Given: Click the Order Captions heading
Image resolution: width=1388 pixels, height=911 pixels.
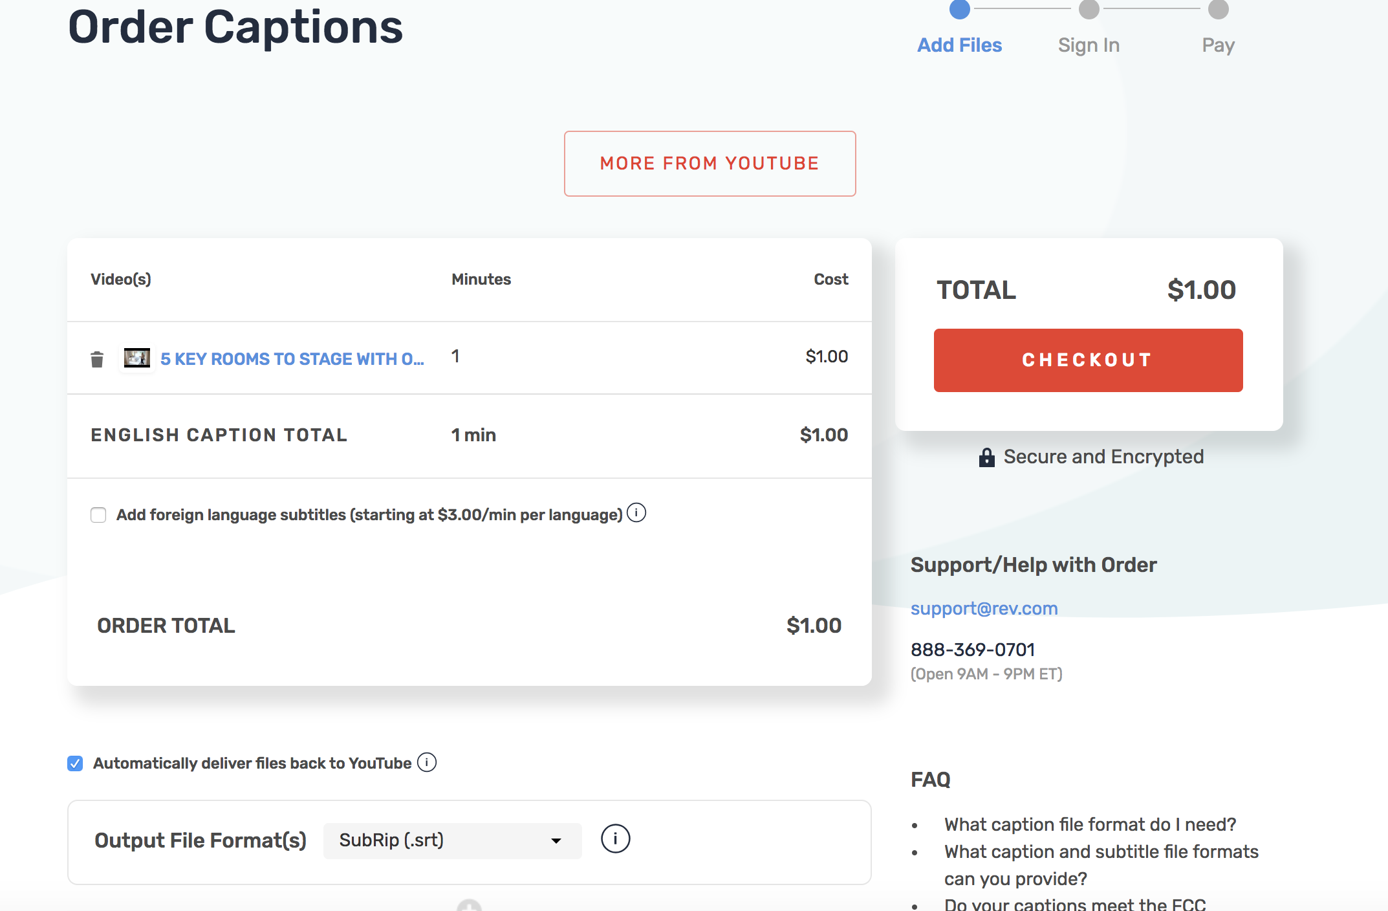Looking at the screenshot, I should tap(235, 27).
